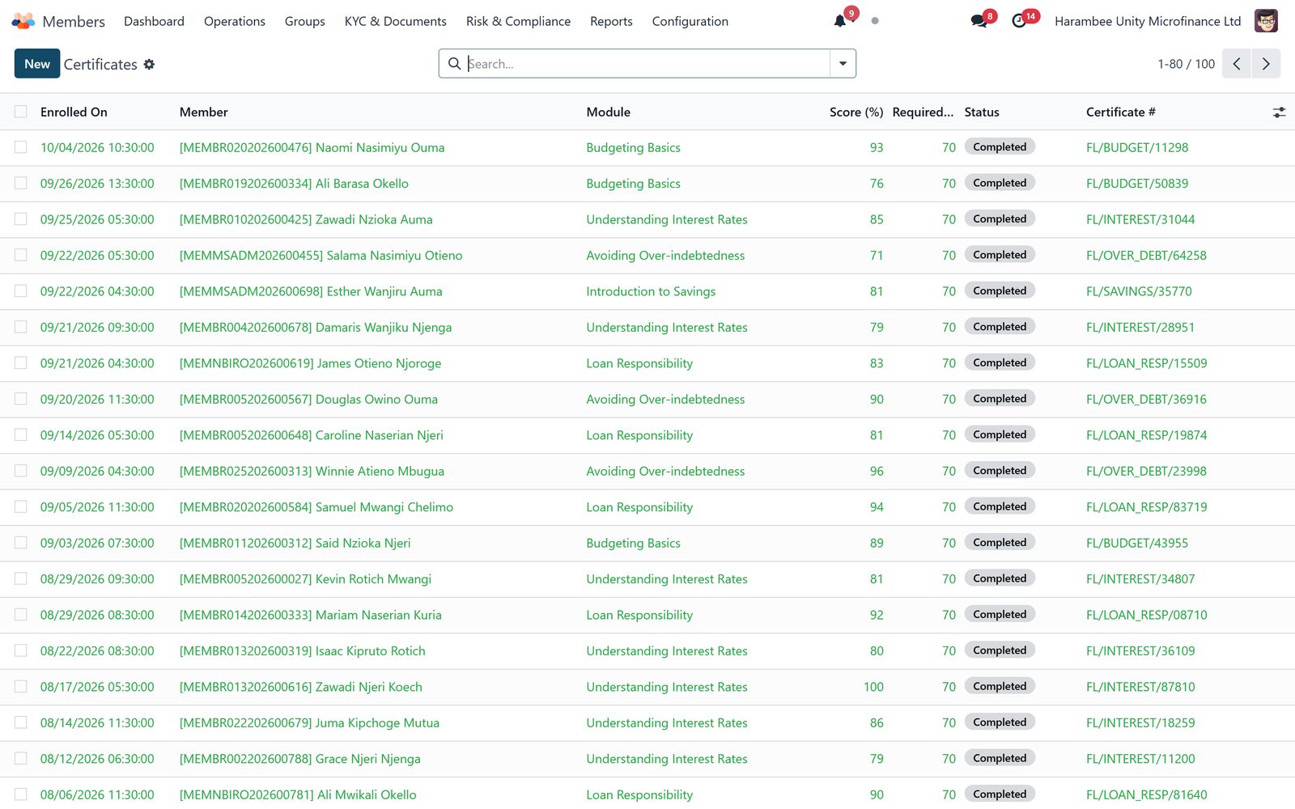Open the Members app home icon
Screen dimensions: 1295x809
tap(23, 21)
